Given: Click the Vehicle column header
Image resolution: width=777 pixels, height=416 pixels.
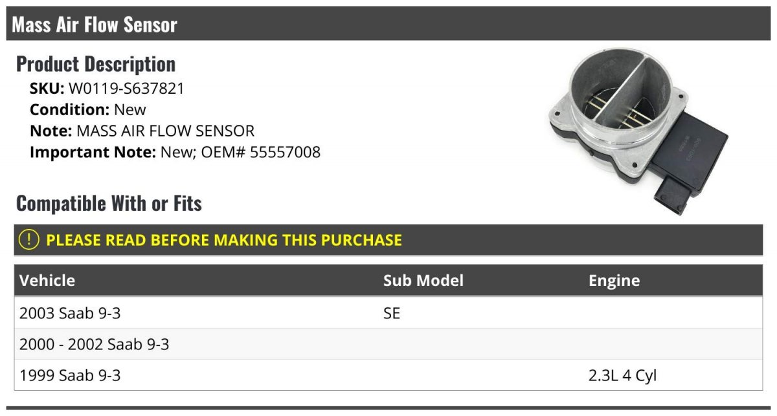Looking at the screenshot, I should coord(47,280).
